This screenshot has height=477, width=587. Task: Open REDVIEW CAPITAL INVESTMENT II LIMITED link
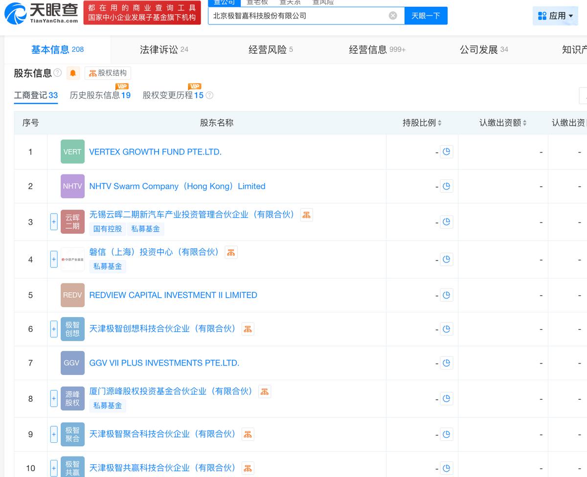[x=173, y=295]
